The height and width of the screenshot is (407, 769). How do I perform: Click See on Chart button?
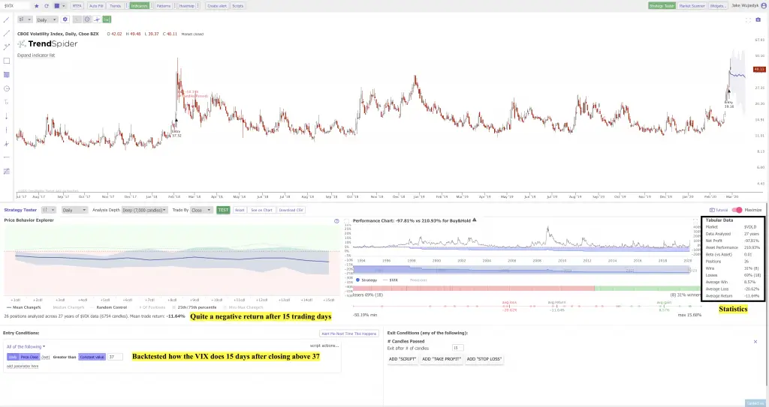coord(261,210)
